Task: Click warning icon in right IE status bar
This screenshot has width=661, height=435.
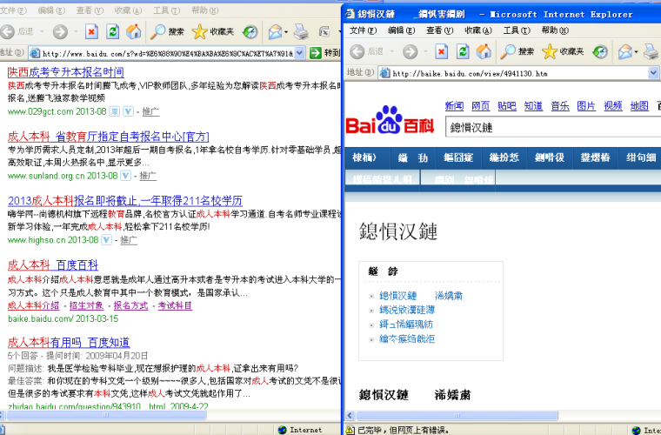Action: point(351,430)
